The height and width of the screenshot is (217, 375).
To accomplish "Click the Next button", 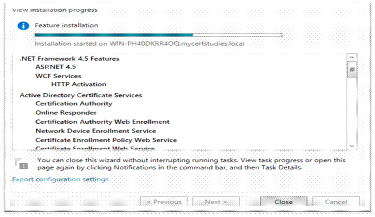I will click(216, 202).
